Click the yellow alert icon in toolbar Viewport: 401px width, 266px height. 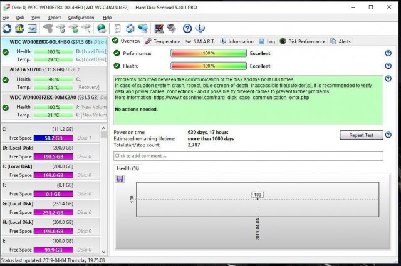tap(20, 29)
